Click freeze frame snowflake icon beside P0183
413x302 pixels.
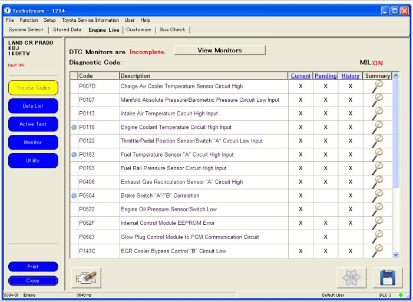[x=74, y=155]
